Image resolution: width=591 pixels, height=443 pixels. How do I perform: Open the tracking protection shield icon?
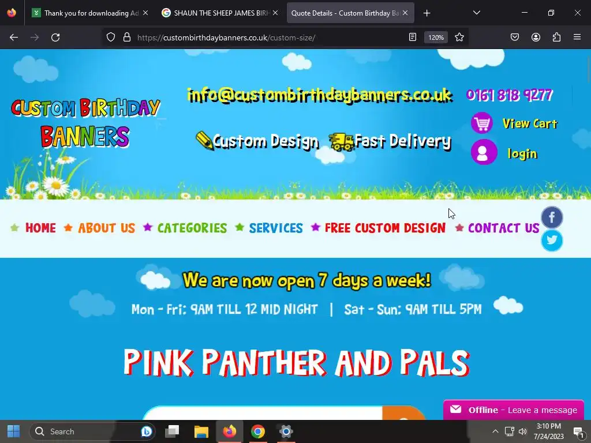(x=110, y=37)
